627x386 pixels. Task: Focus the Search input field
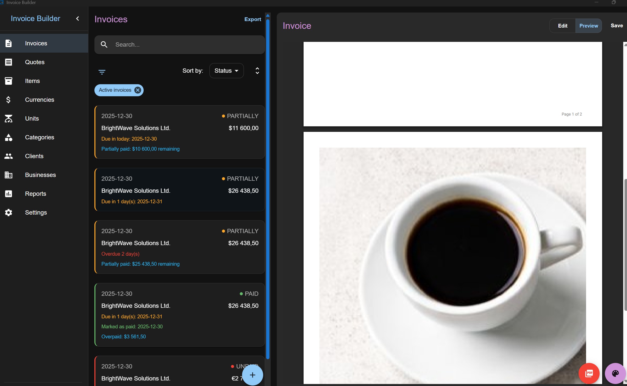[x=180, y=45]
